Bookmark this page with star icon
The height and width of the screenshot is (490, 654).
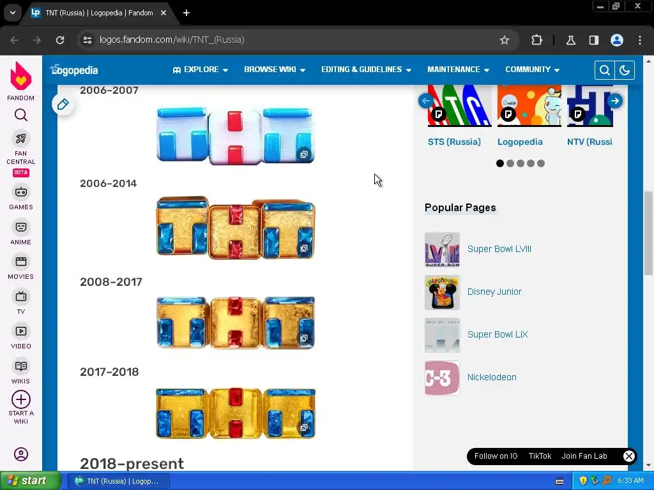coord(505,40)
